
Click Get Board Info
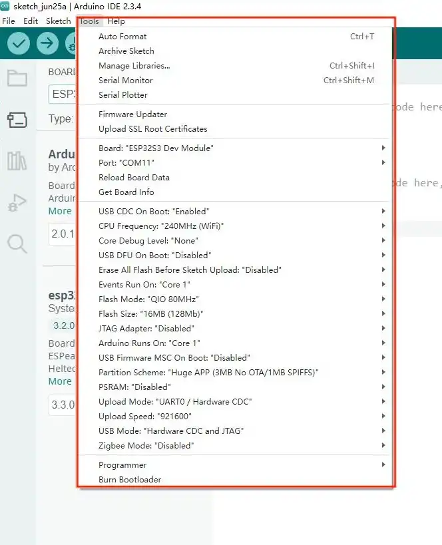(x=235, y=192)
